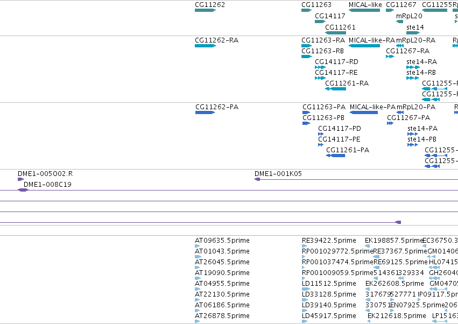458x324 pixels.
Task: Select the MICAL-like-PA protein label
Action: (373, 107)
